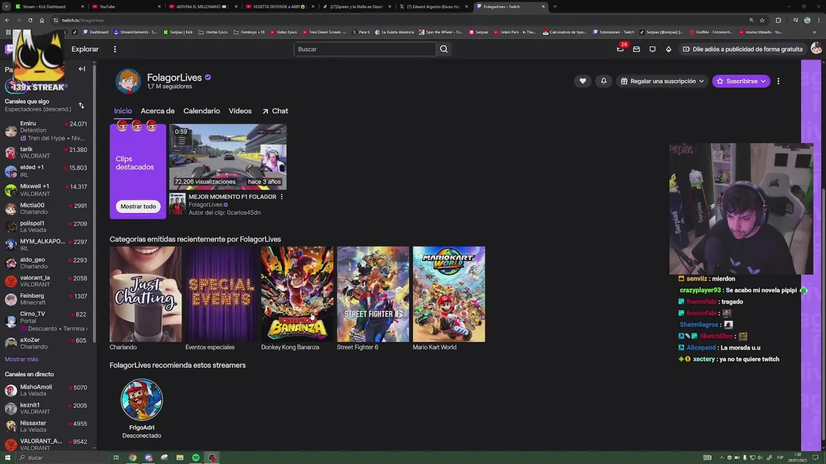826x464 pixels.
Task: Click the search magnifier button
Action: pos(444,49)
